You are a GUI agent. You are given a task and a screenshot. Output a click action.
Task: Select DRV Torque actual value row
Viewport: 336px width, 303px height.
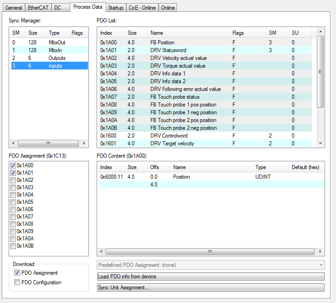[x=206, y=66]
